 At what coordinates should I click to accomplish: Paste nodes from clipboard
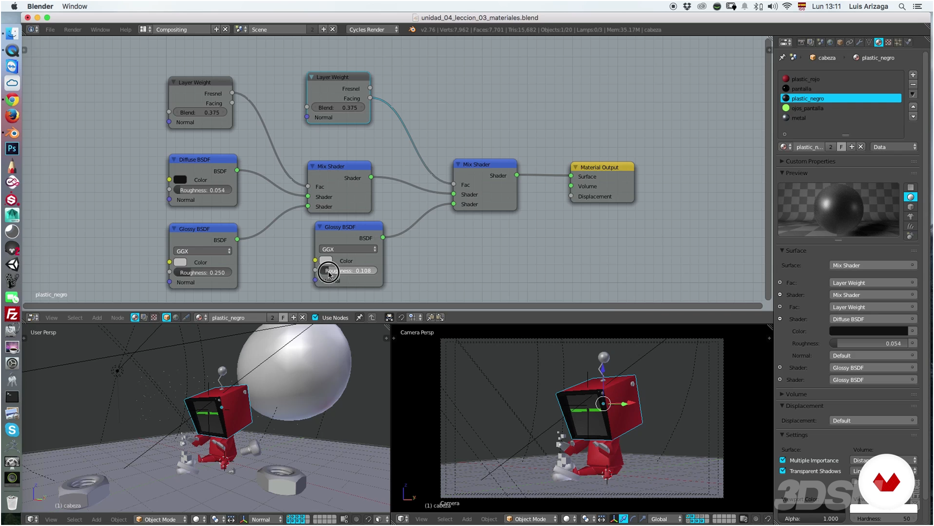tap(440, 317)
